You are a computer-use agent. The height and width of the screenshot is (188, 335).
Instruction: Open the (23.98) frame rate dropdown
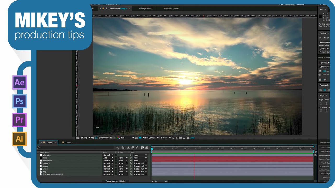324,49
